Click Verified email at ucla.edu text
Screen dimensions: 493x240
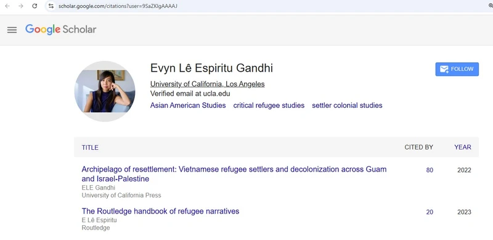click(x=190, y=94)
